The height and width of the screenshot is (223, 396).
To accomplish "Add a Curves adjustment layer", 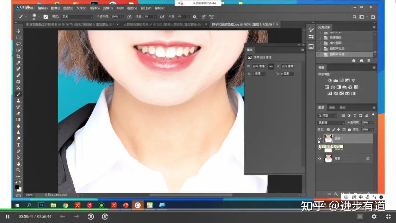I will coord(342,80).
